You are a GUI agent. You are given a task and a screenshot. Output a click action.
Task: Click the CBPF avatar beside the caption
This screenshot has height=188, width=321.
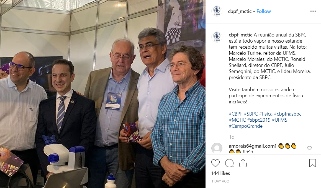coord(217,37)
